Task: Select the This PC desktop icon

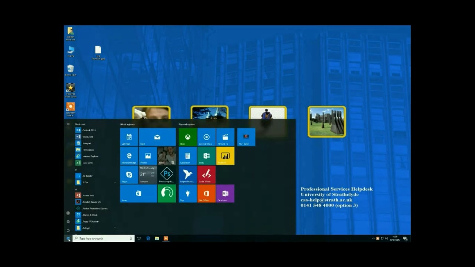Action: 71,51
